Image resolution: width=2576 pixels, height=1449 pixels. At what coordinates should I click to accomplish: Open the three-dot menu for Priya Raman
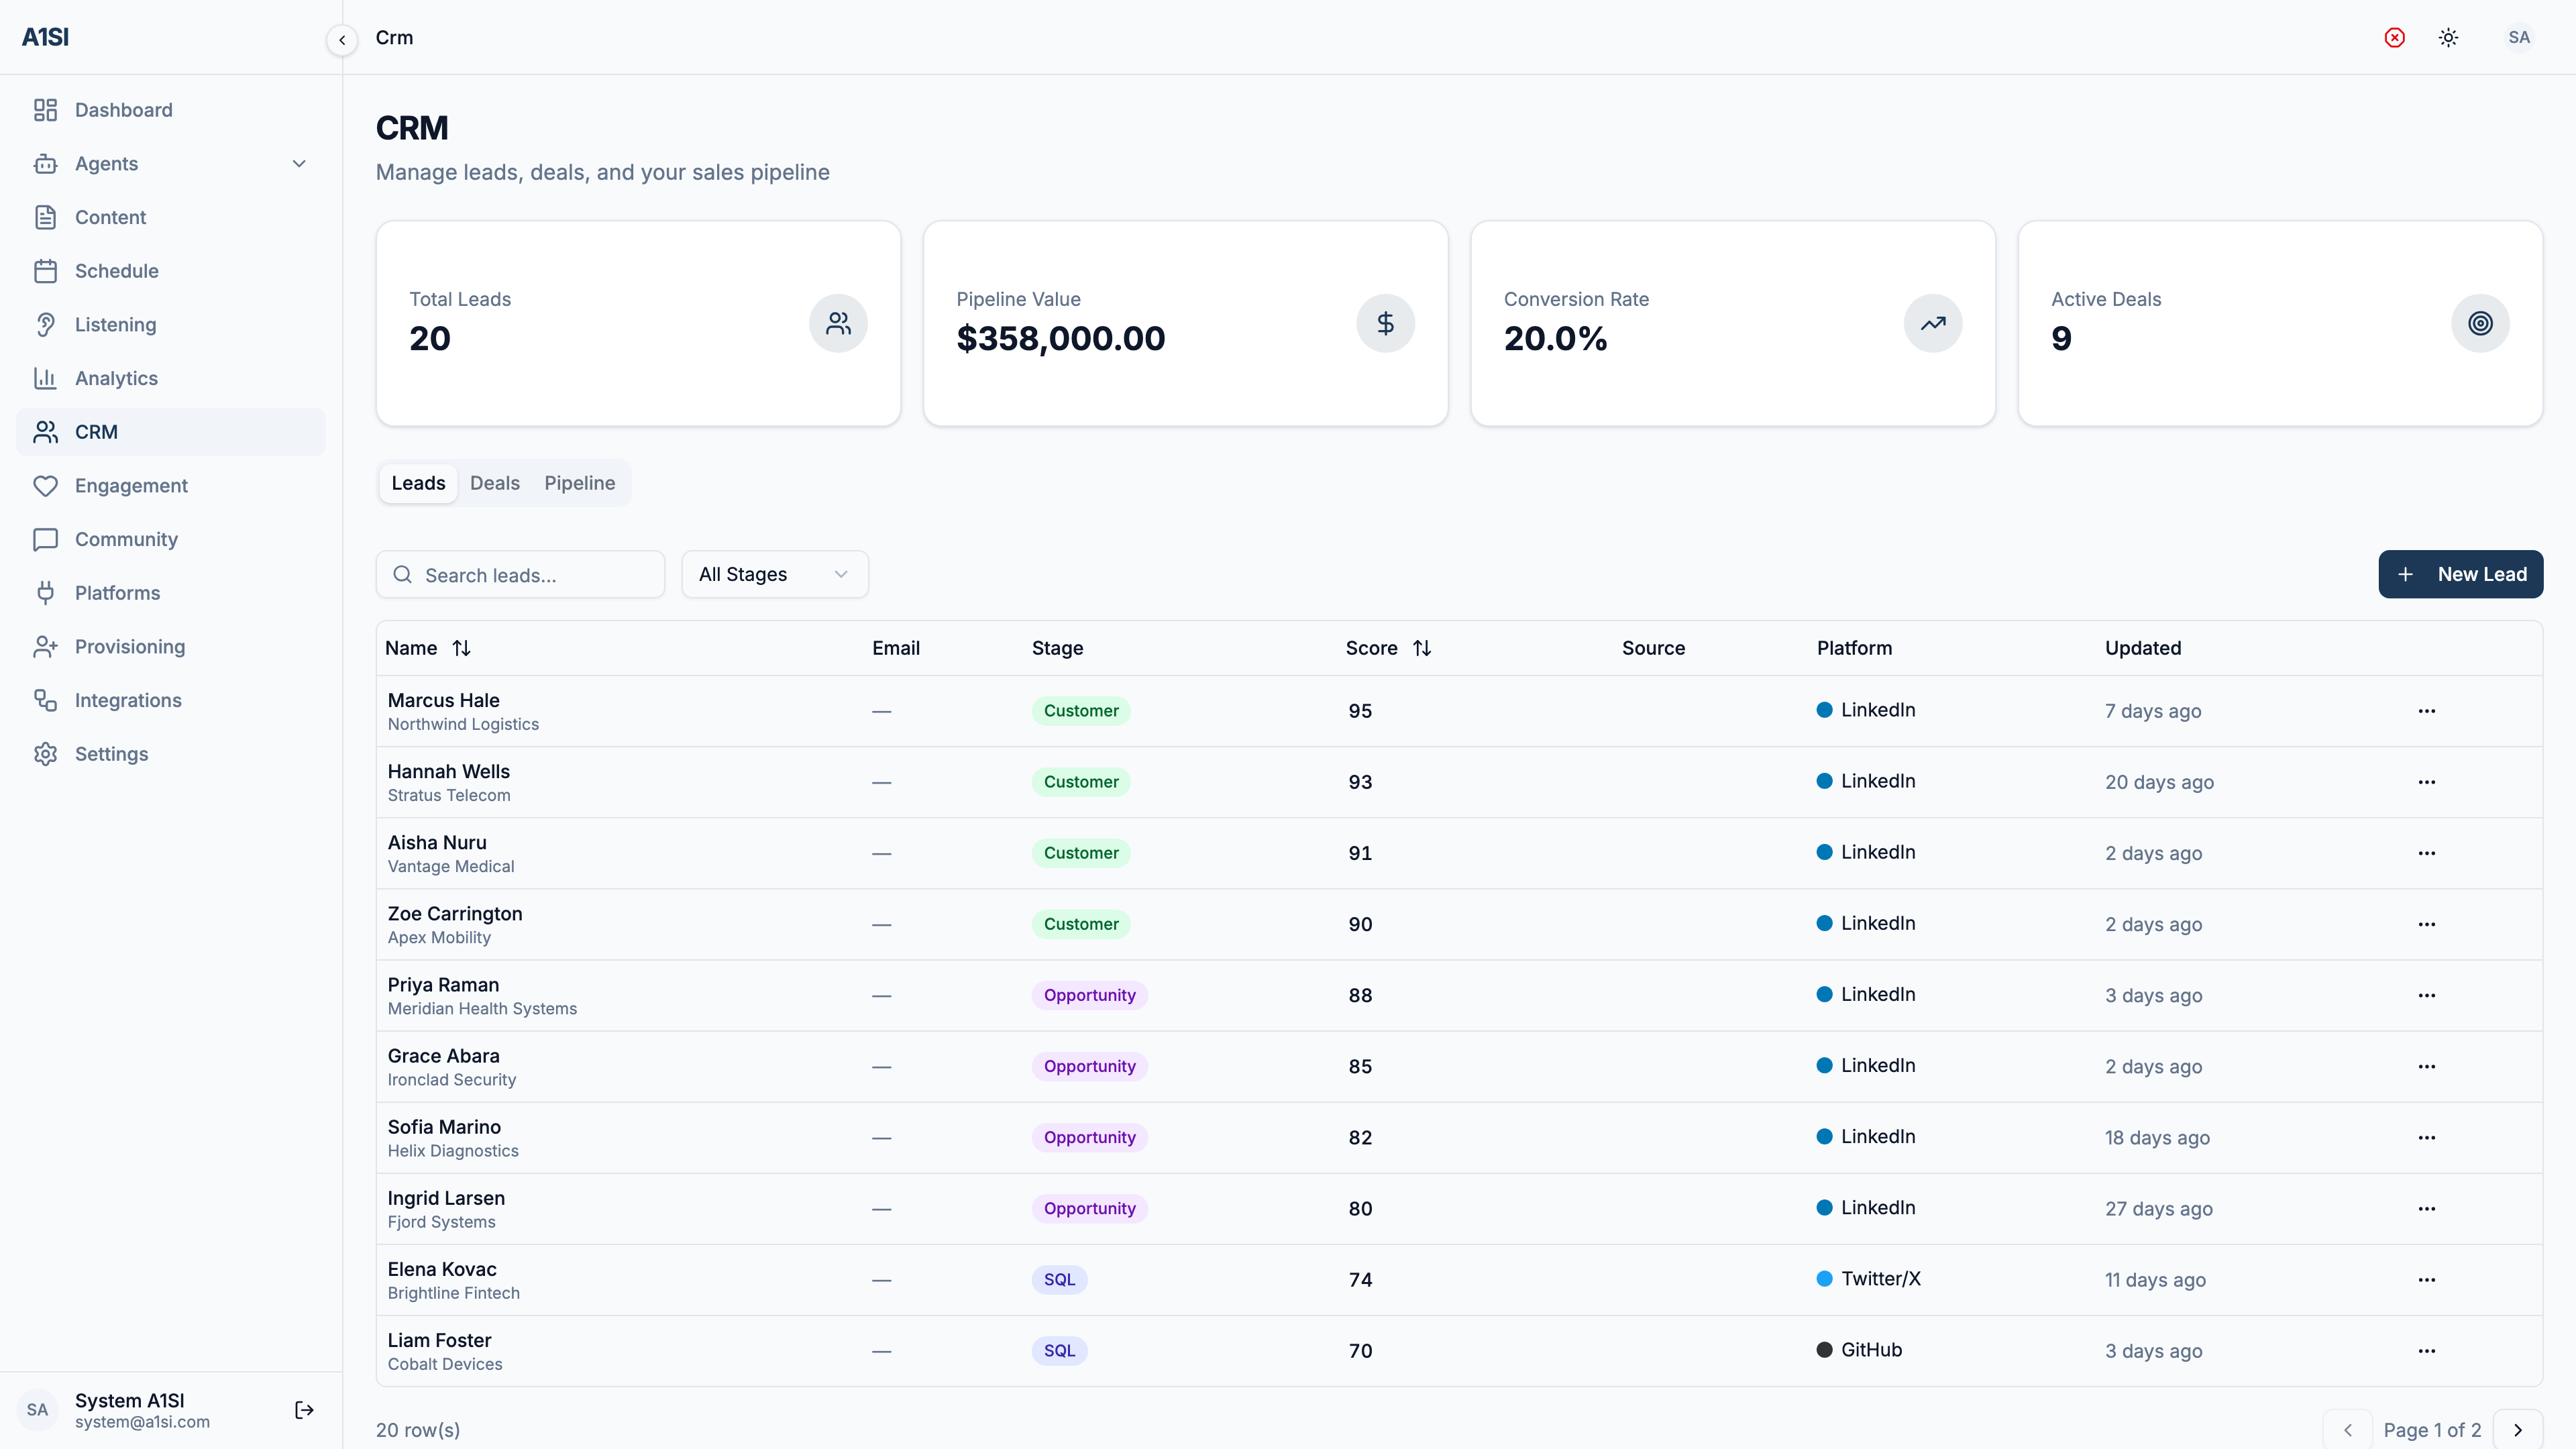[2427, 995]
